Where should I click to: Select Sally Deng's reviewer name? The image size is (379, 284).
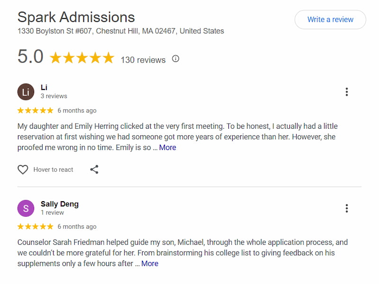point(60,204)
